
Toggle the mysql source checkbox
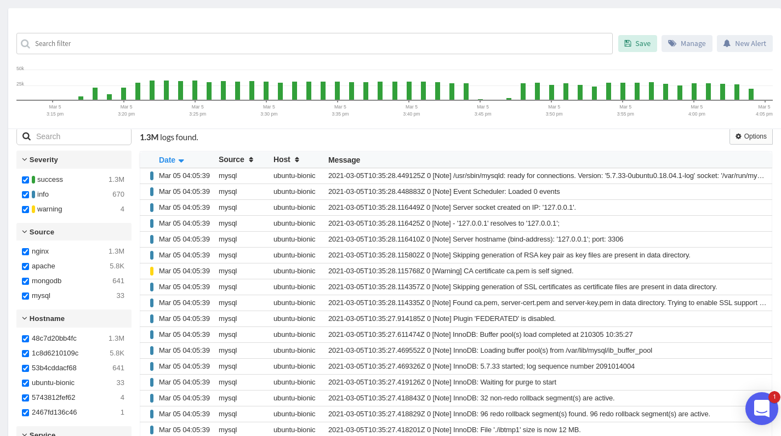(x=25, y=296)
